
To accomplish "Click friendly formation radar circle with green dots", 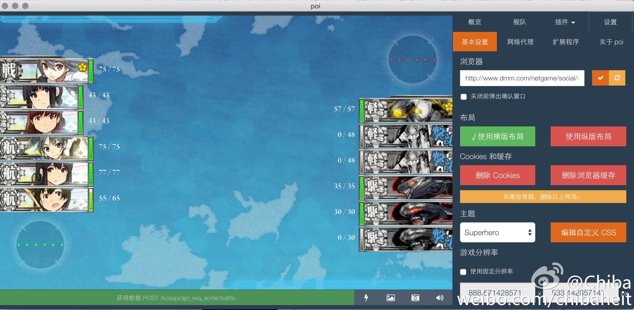I will tap(40, 245).
